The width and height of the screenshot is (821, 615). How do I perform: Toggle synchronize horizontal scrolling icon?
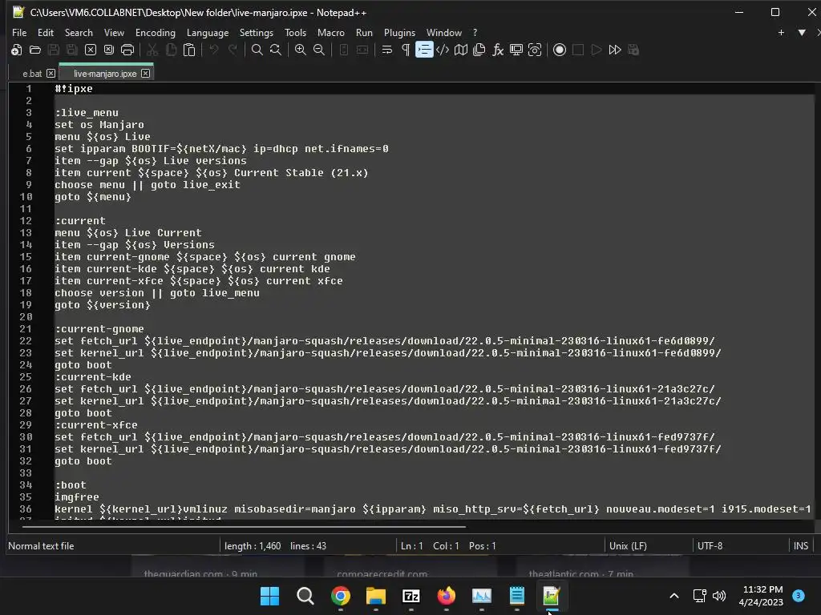pos(362,50)
